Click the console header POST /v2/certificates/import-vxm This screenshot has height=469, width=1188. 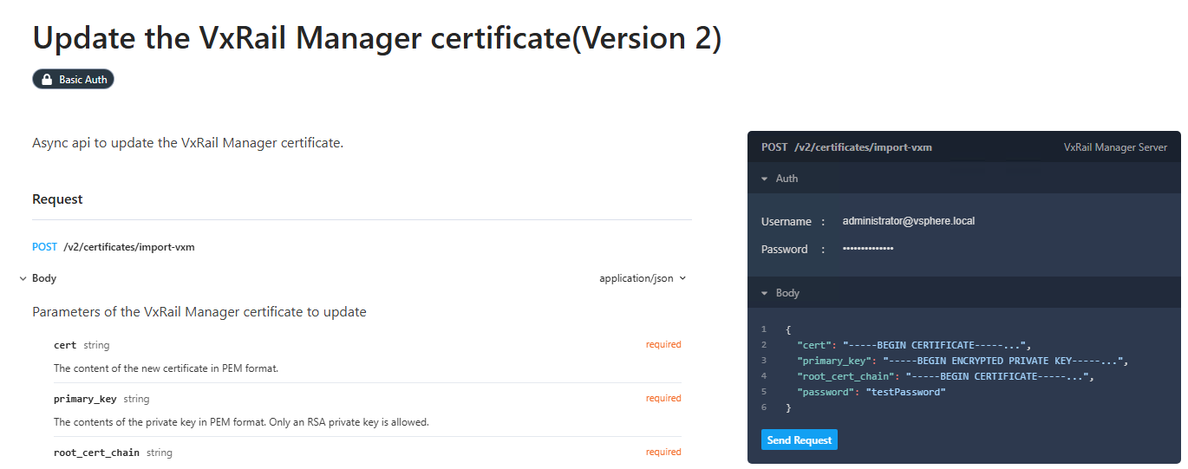point(846,147)
